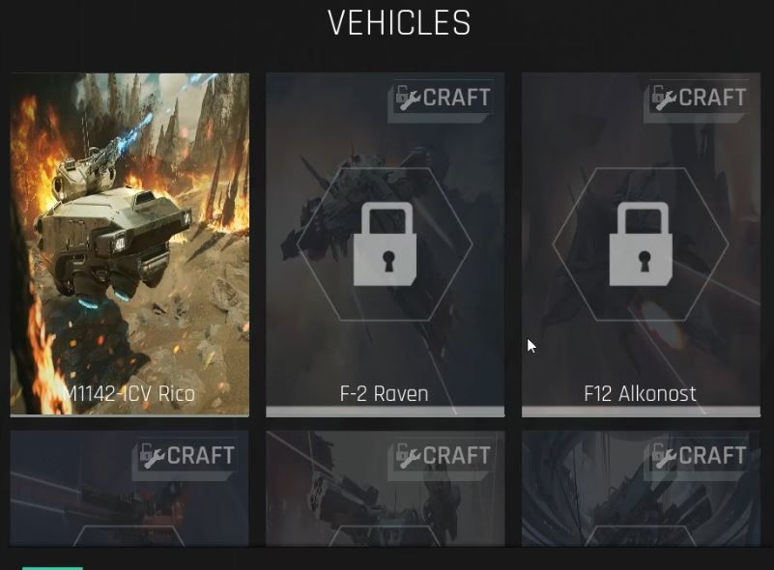Click the teal tab indicator at bottom left
This screenshot has height=570, width=774.
(53, 568)
